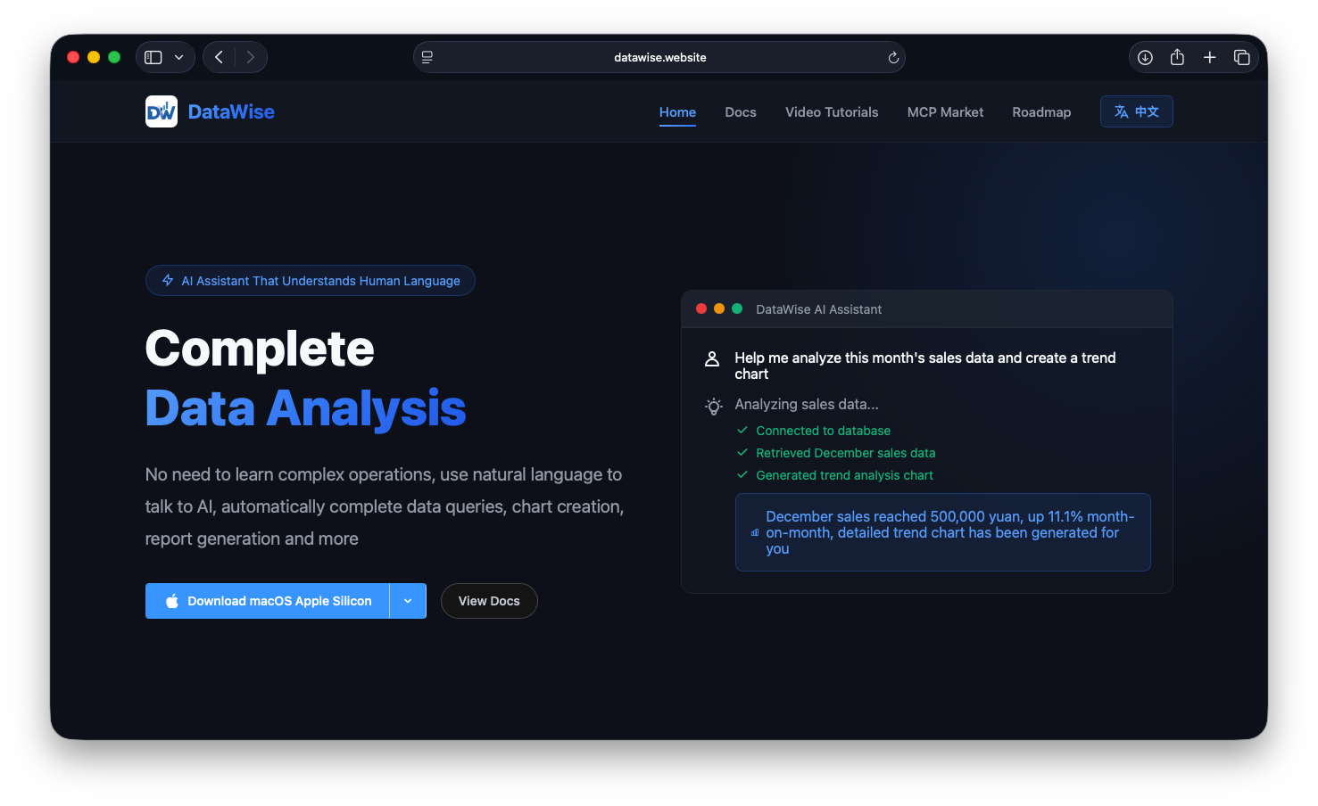
Task: Click the checkmark beside Generated trend analysis chart
Action: click(742, 474)
